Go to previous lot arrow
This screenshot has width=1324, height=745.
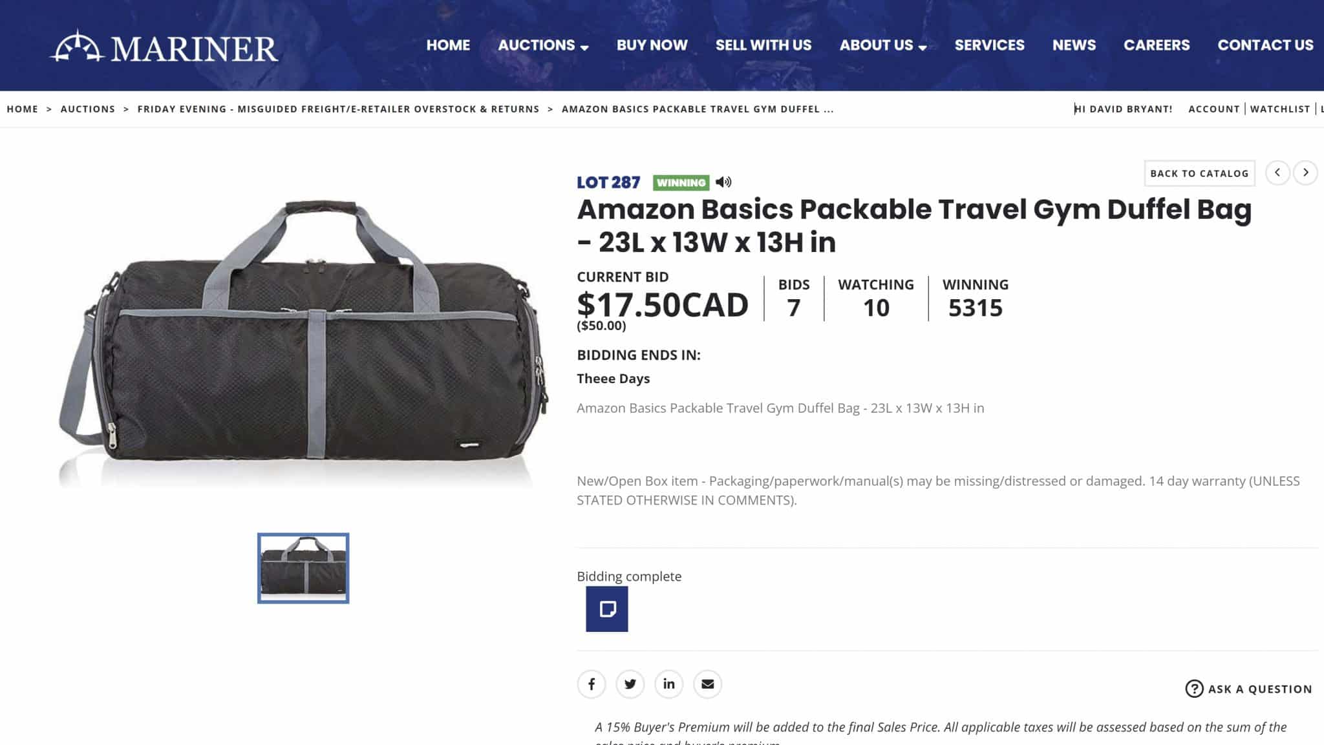(x=1277, y=173)
